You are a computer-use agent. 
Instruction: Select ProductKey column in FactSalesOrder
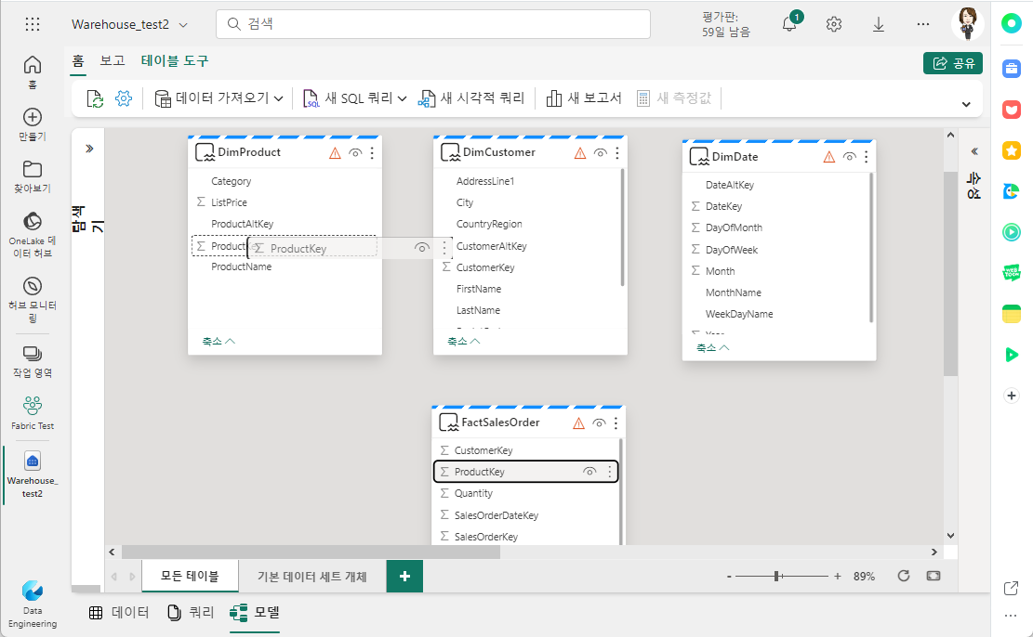[525, 472]
